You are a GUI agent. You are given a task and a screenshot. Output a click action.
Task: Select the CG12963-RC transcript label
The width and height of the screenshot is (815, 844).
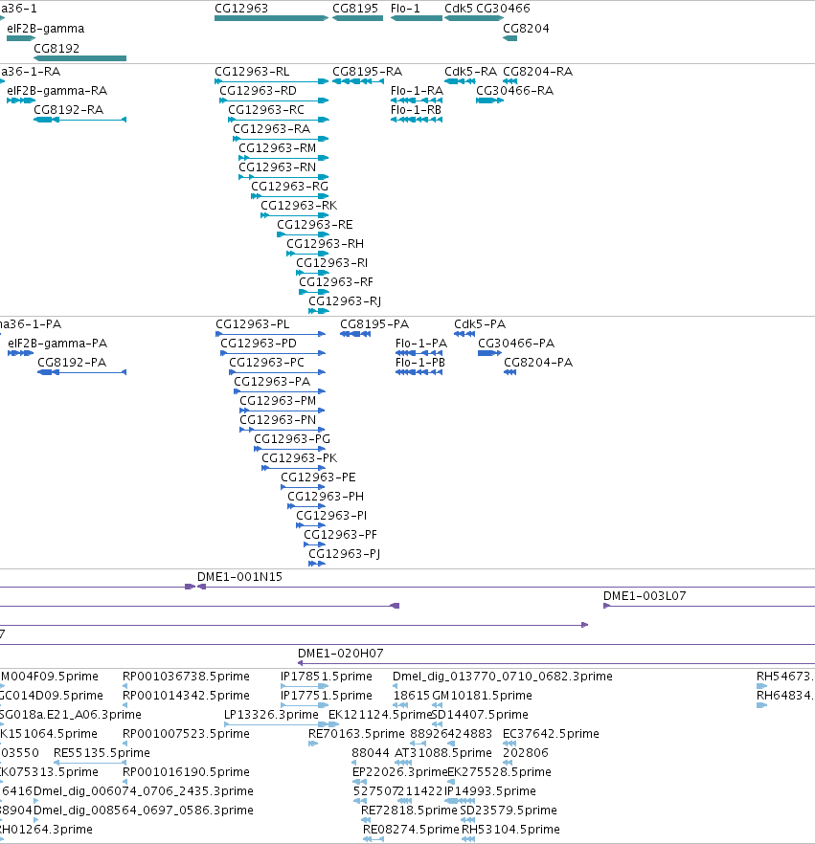click(266, 110)
